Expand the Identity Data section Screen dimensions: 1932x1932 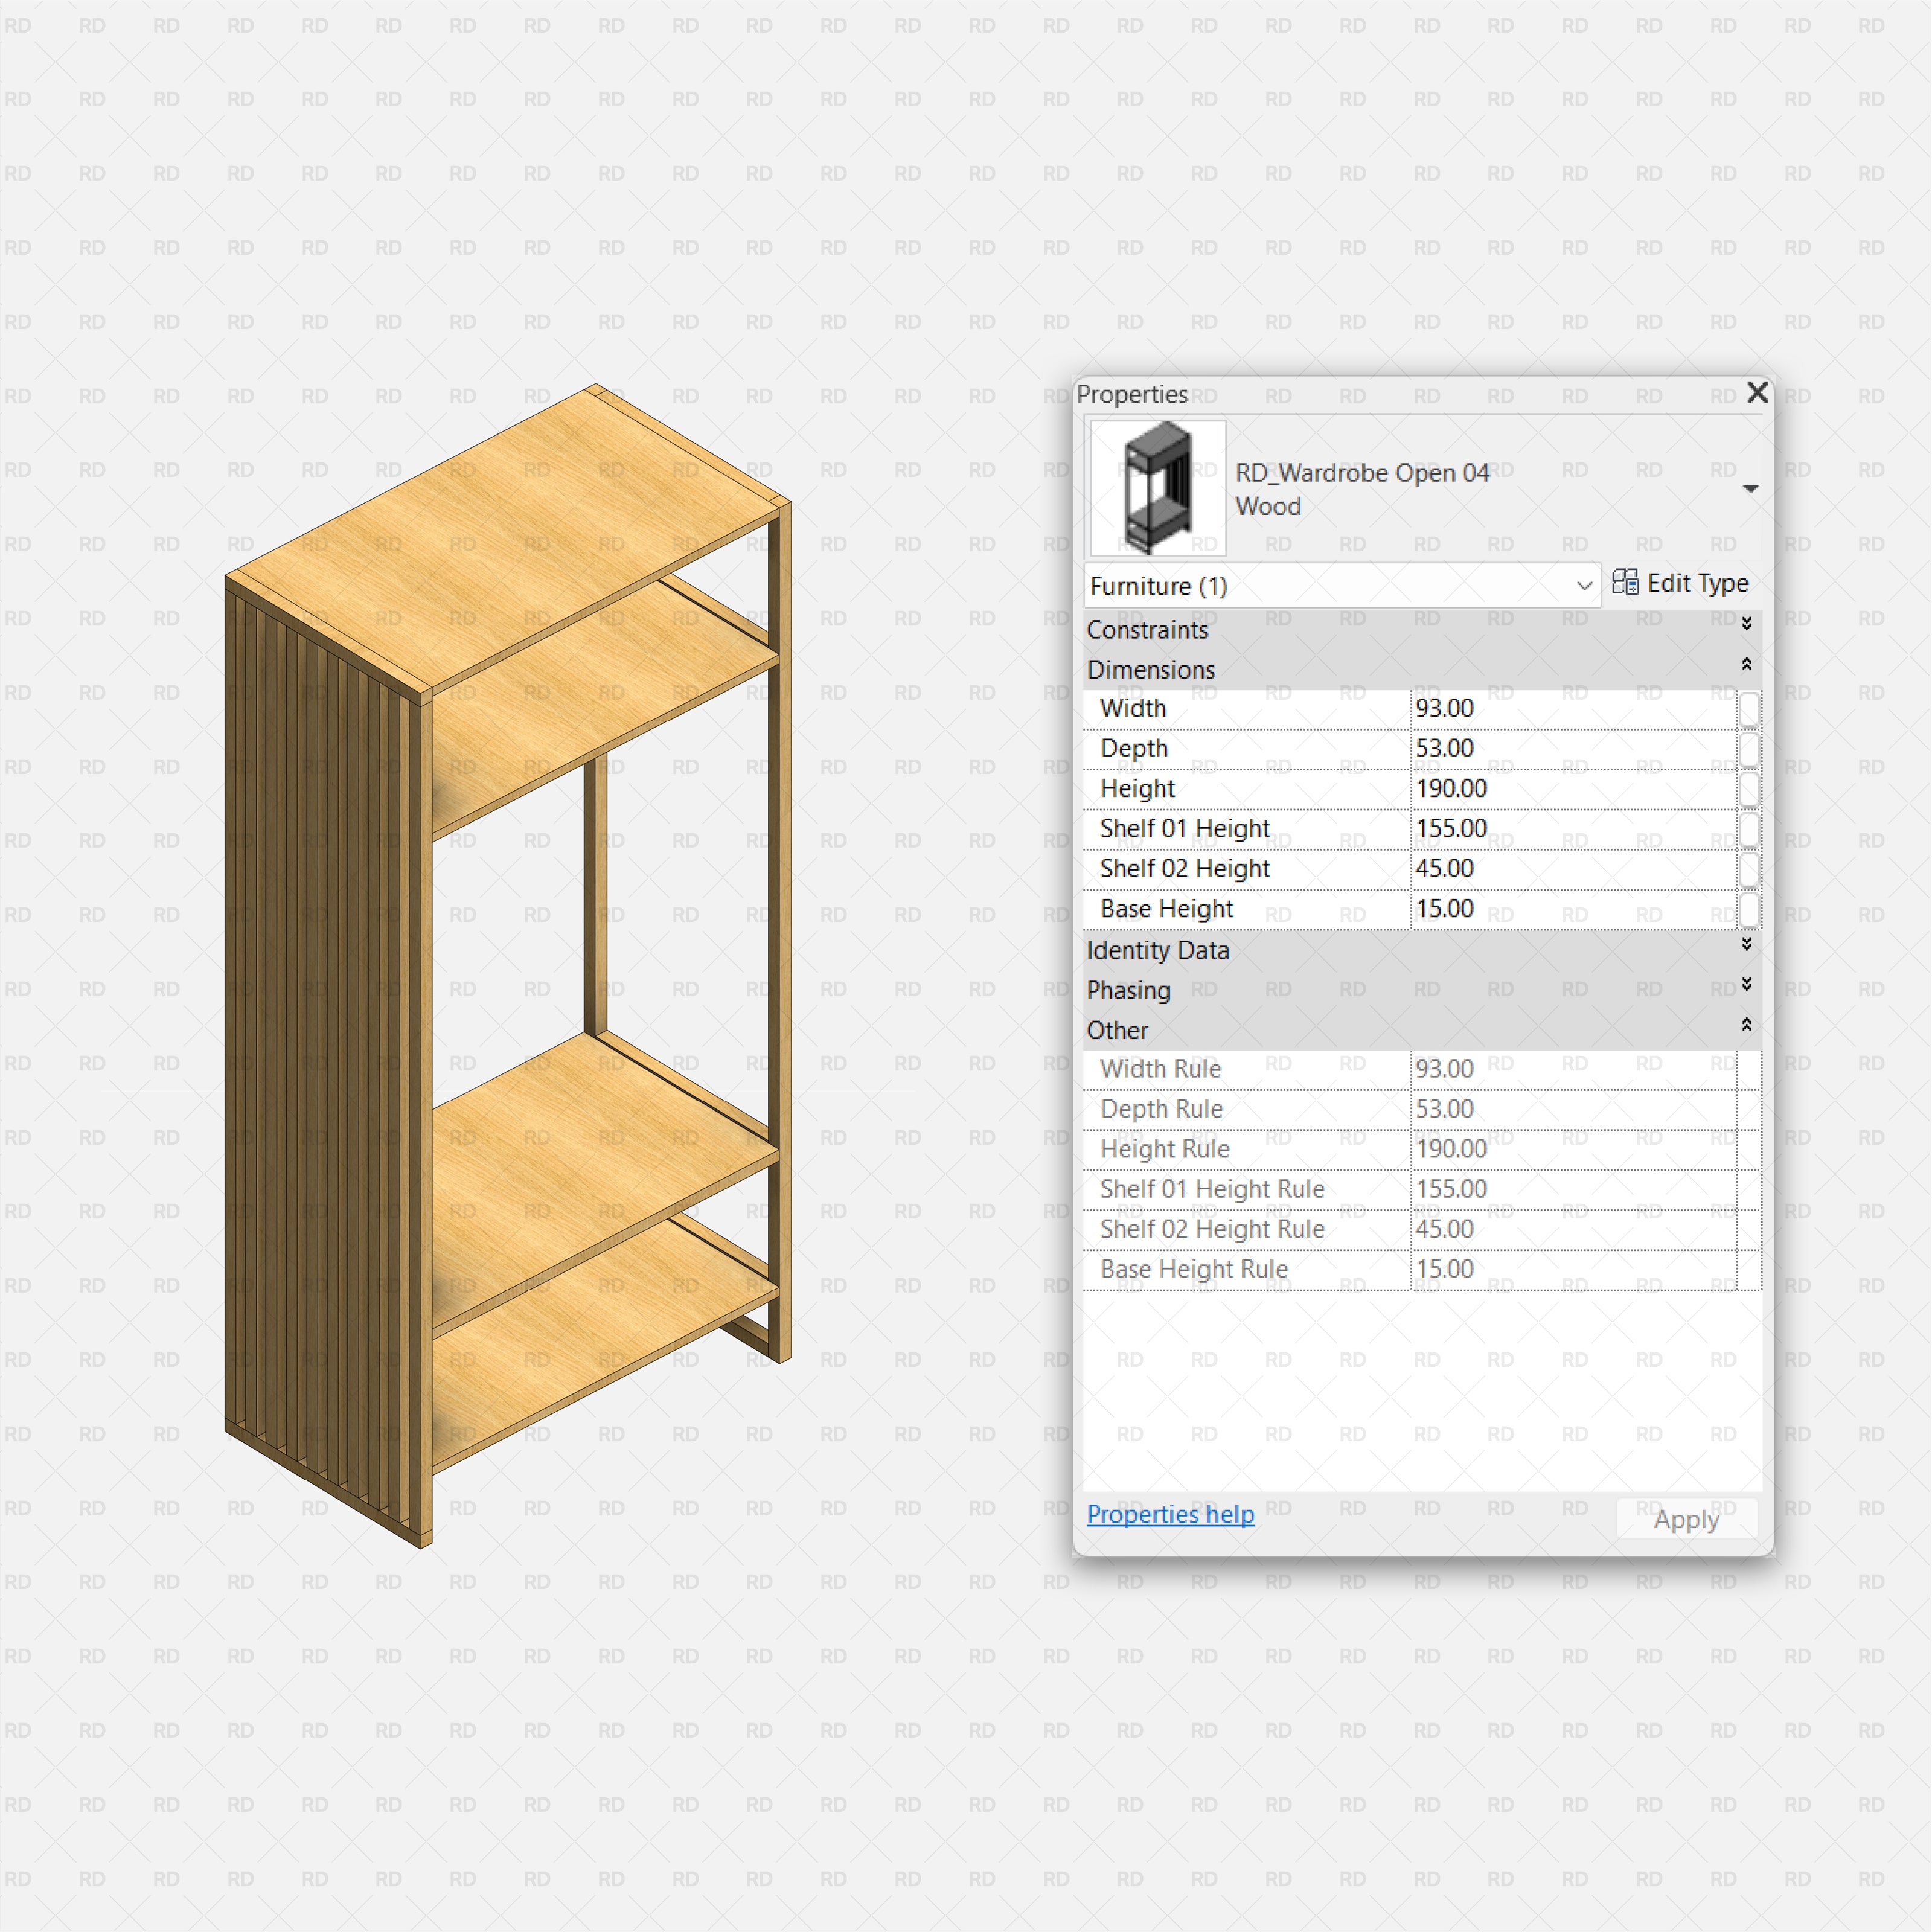(x=1747, y=944)
